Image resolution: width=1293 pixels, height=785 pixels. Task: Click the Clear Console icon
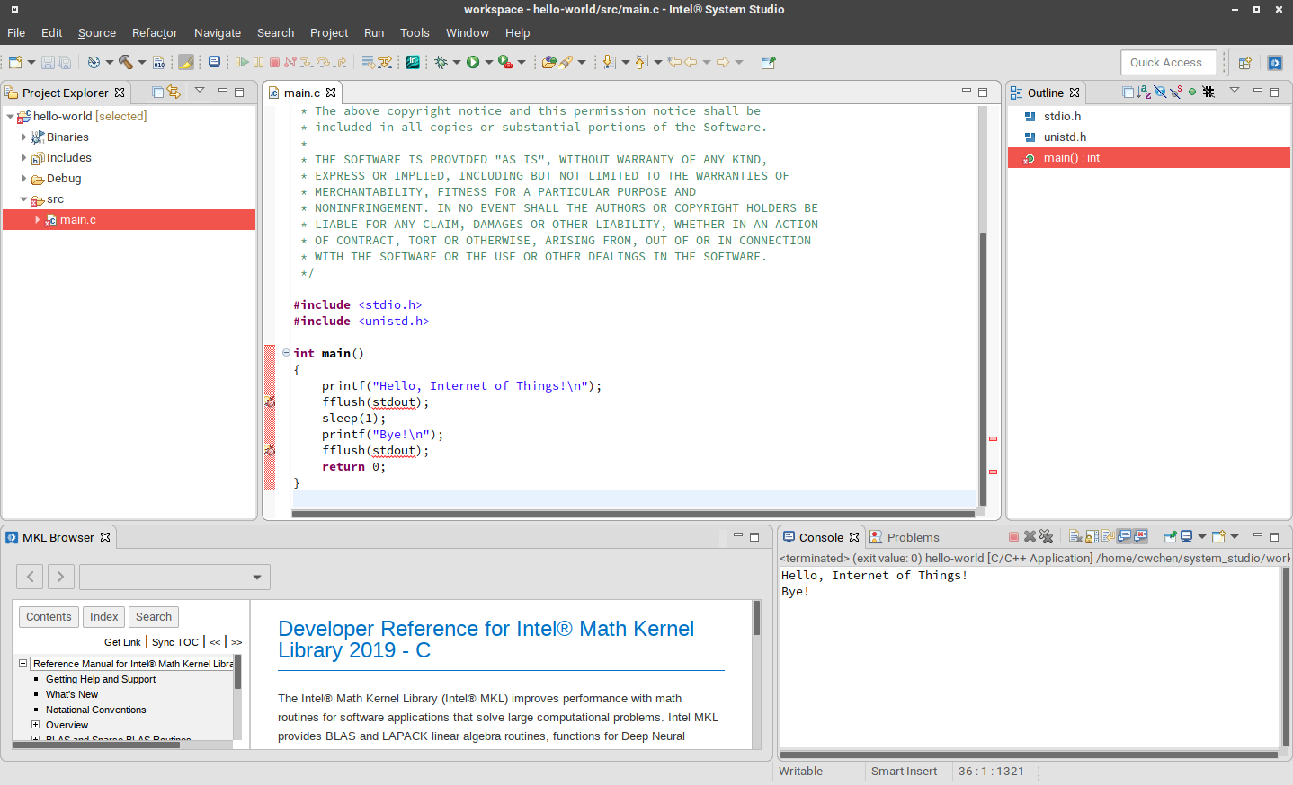pos(1075,537)
